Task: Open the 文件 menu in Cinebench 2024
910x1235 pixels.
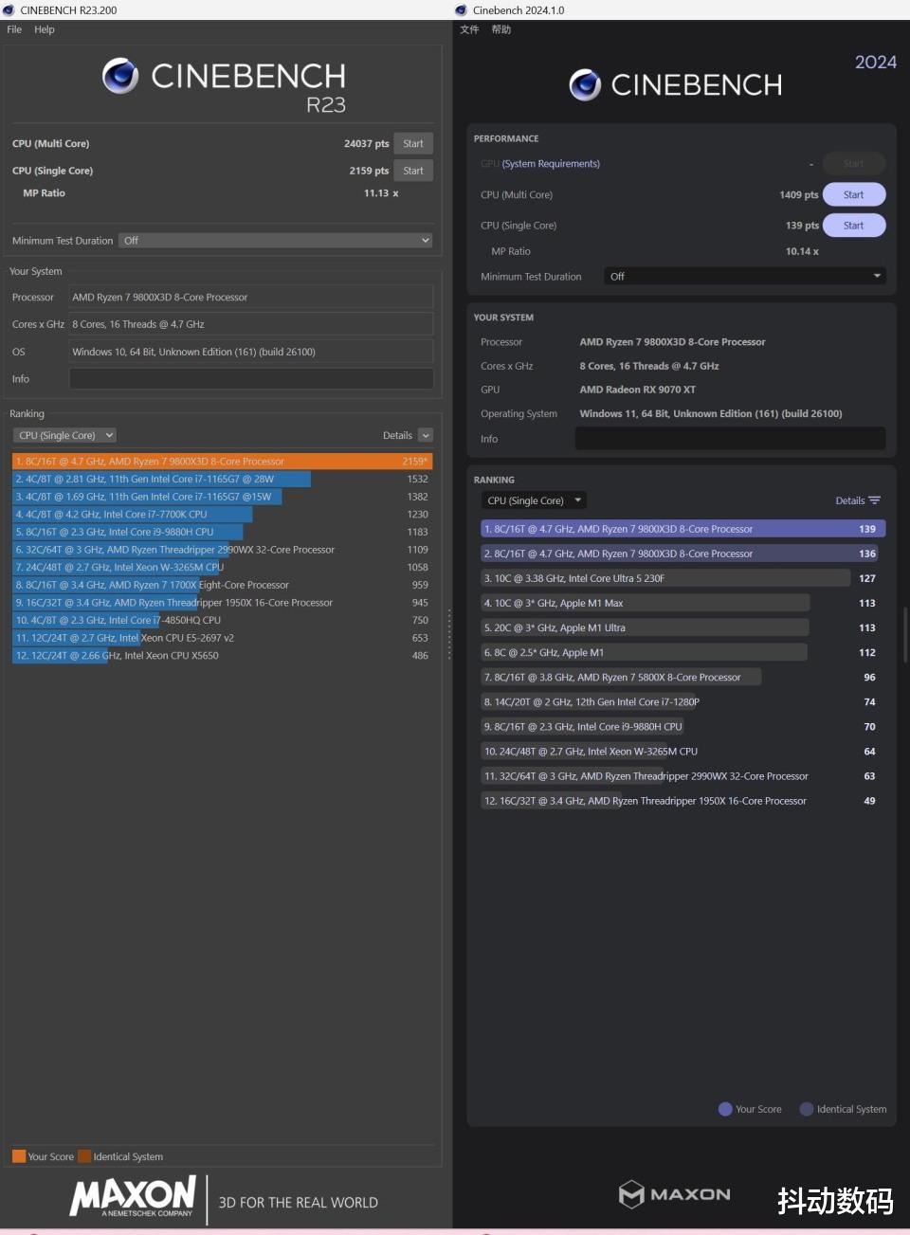Action: click(469, 29)
